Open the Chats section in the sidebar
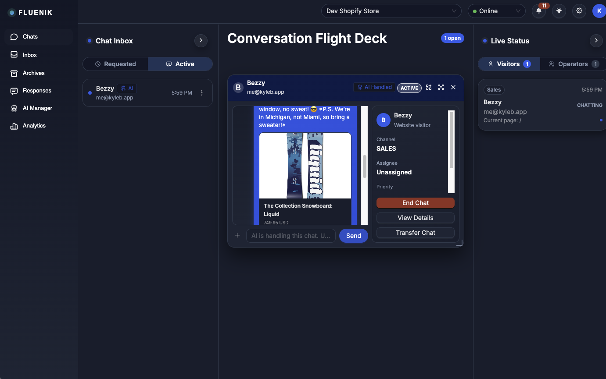 [x=31, y=37]
